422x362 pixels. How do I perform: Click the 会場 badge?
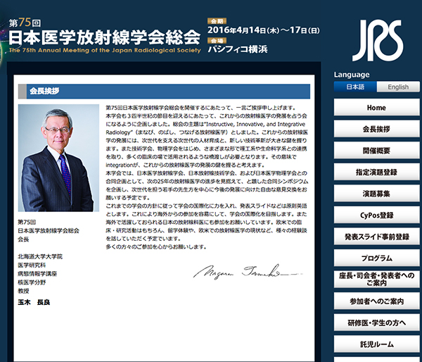pyautogui.click(x=217, y=41)
